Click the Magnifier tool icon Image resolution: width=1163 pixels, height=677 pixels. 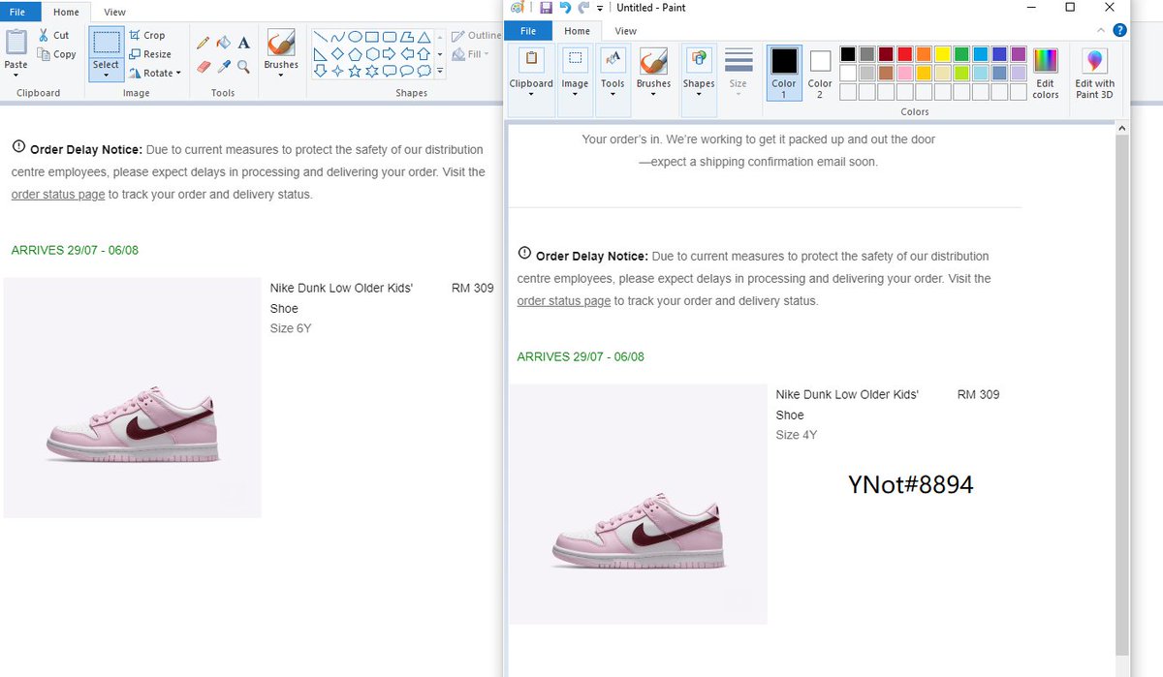coord(243,67)
